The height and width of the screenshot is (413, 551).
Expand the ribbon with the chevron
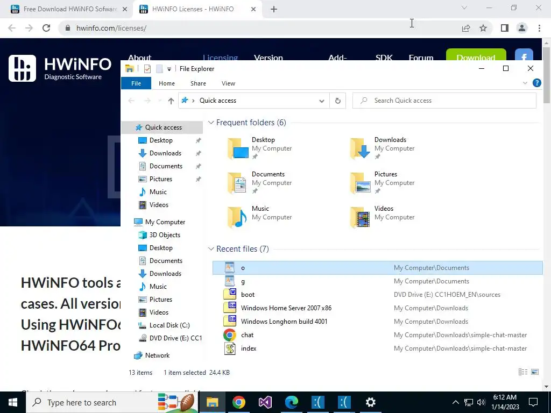point(525,83)
